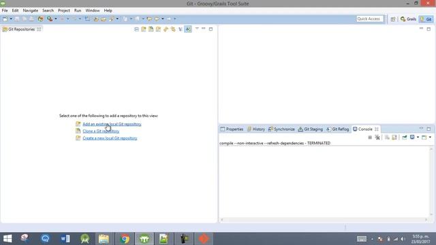436x245 pixels.
Task: Click Display Selected Console icon
Action: [412, 137]
